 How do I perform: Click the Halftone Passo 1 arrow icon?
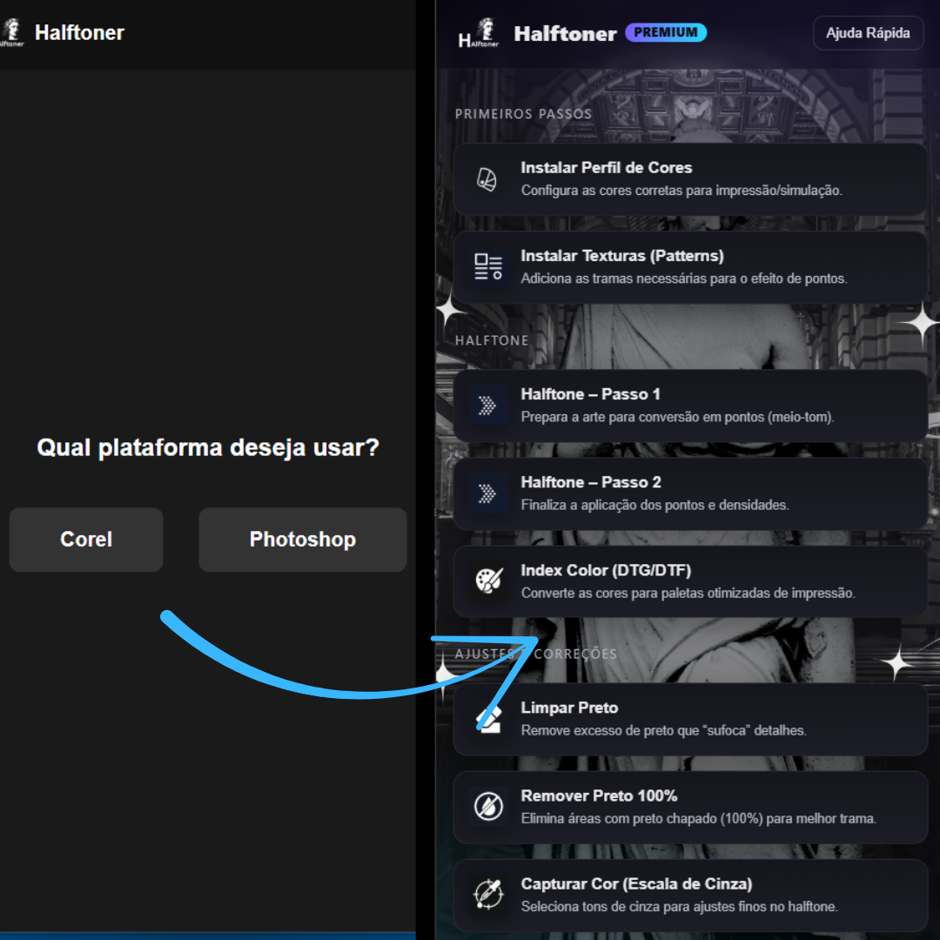coord(487,406)
